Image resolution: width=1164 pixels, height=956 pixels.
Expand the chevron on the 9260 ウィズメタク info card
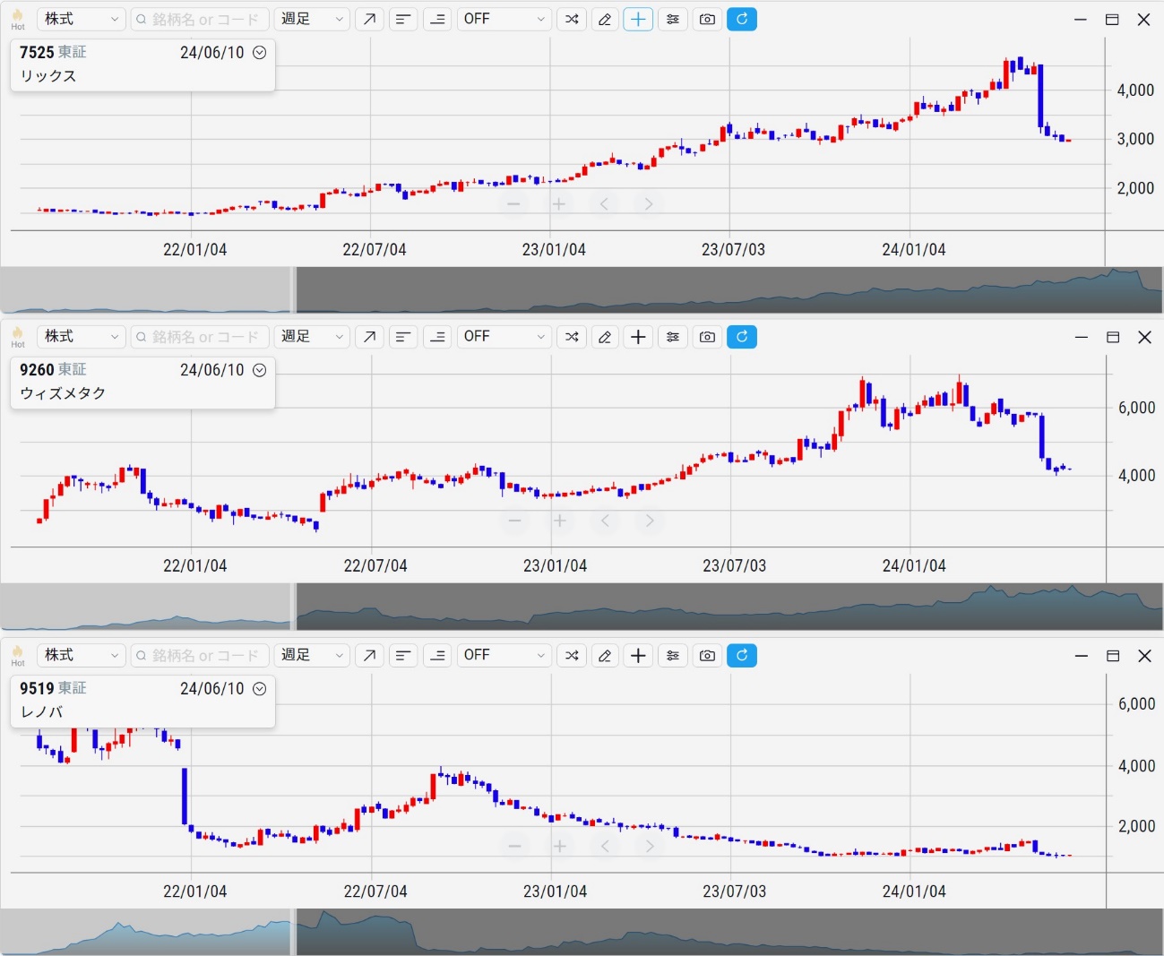tap(260, 370)
